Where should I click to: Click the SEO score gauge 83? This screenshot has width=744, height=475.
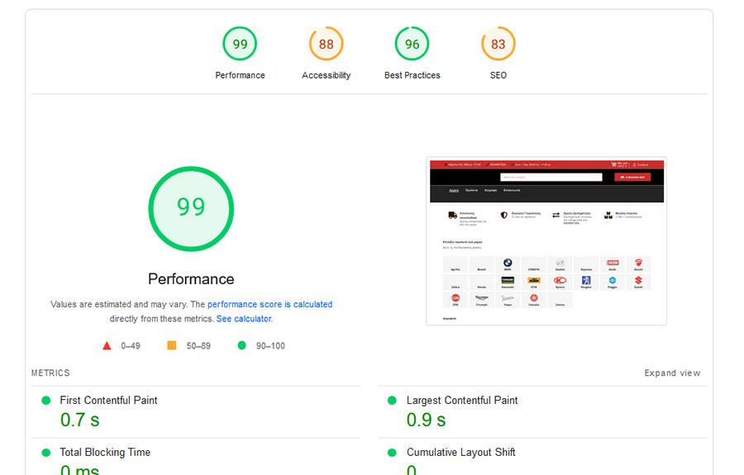coord(498,44)
